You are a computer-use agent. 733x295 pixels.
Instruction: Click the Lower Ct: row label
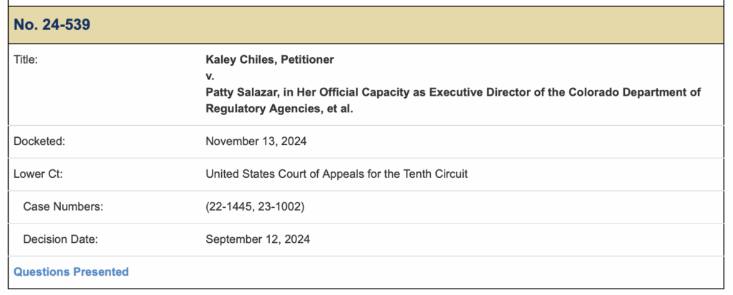[x=37, y=174]
